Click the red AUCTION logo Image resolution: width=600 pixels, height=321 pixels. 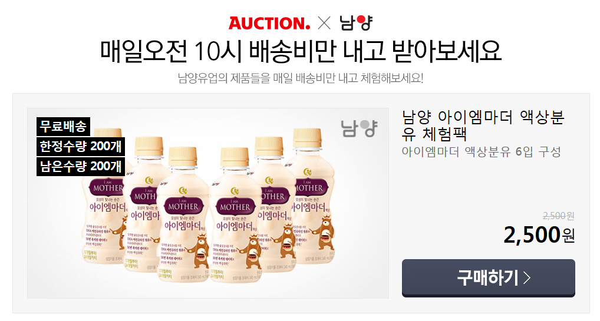tap(269, 24)
